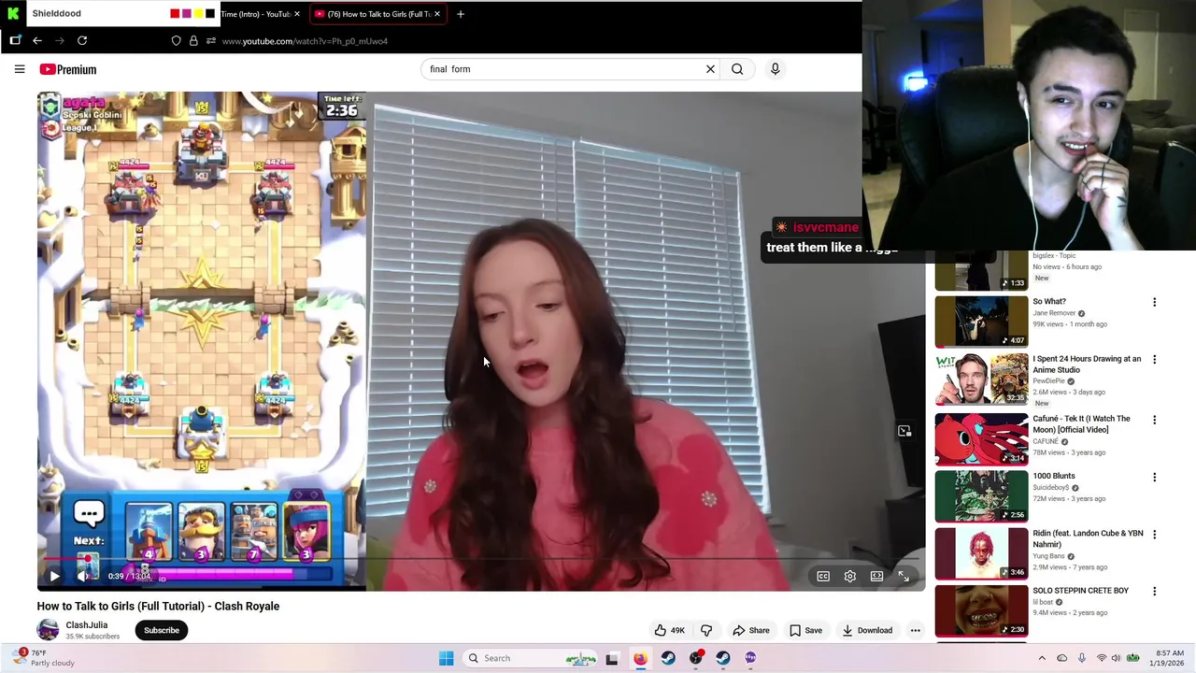Open Cafuné 'Tek It' video thumbnail
The image size is (1196, 673).
pos(981,438)
